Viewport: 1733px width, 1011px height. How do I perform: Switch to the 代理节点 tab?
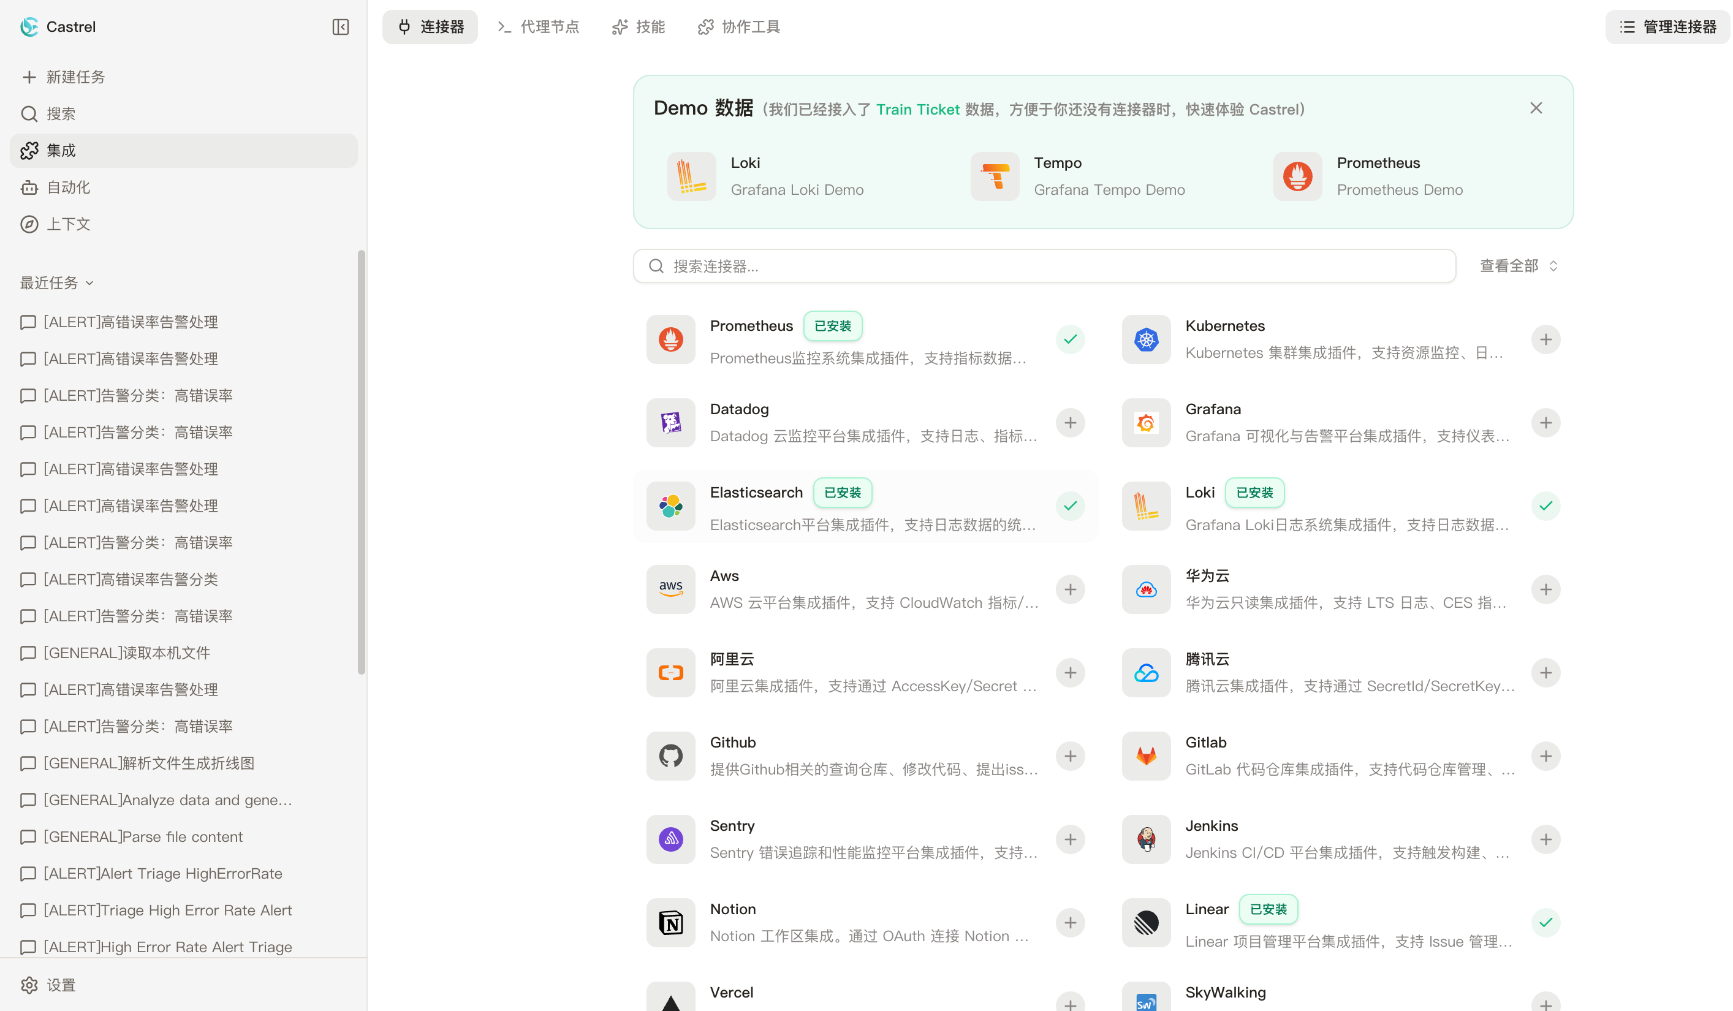539,27
